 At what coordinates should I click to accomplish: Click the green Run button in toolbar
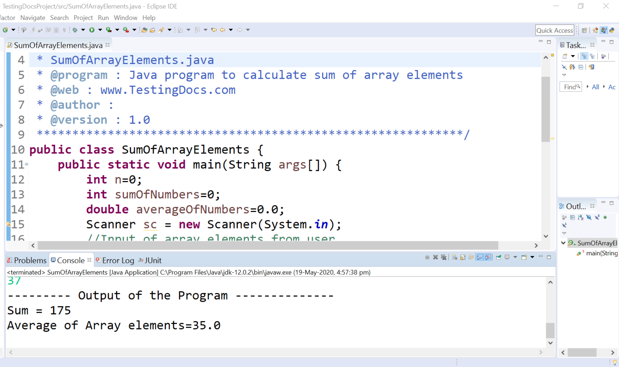[x=92, y=30]
